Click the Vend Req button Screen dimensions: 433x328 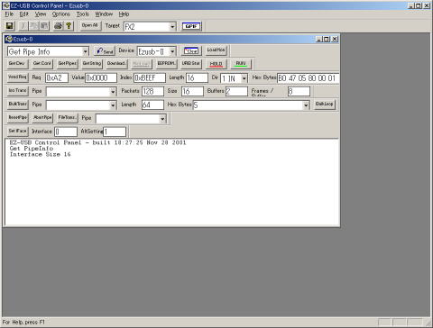click(x=18, y=77)
